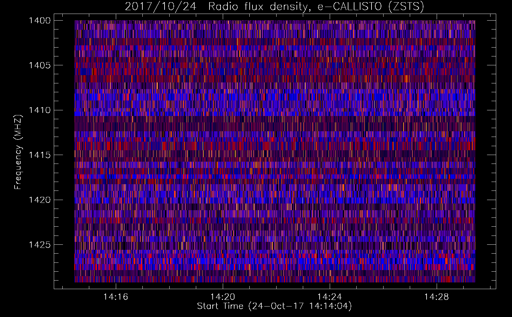Click the 1415 frequency tick label

(x=40, y=155)
